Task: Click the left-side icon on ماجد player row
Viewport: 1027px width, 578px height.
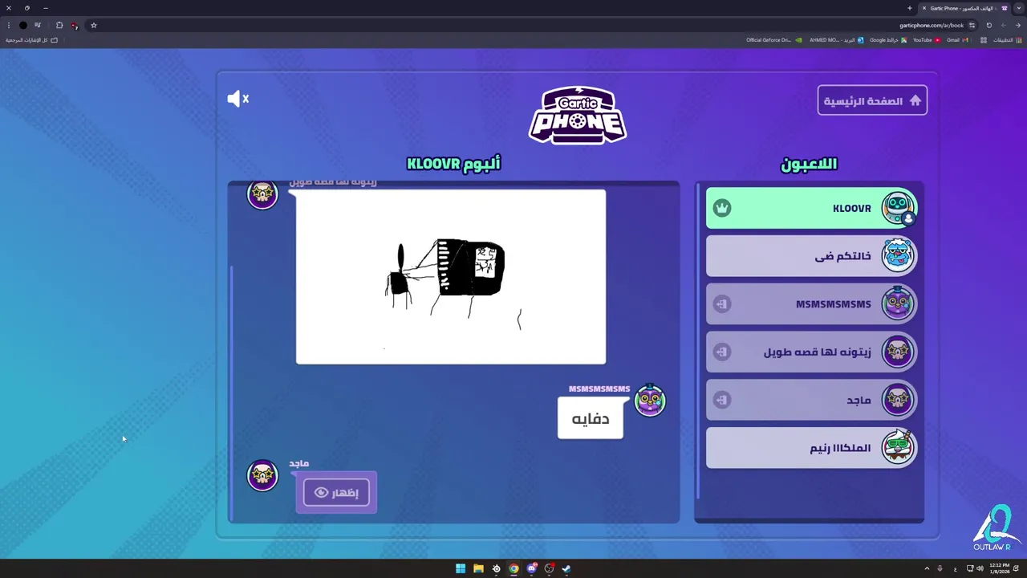Action: point(722,400)
